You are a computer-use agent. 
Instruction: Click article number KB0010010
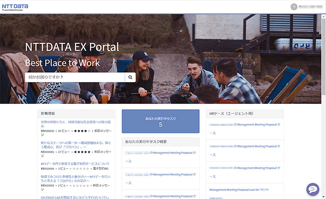[47, 131]
